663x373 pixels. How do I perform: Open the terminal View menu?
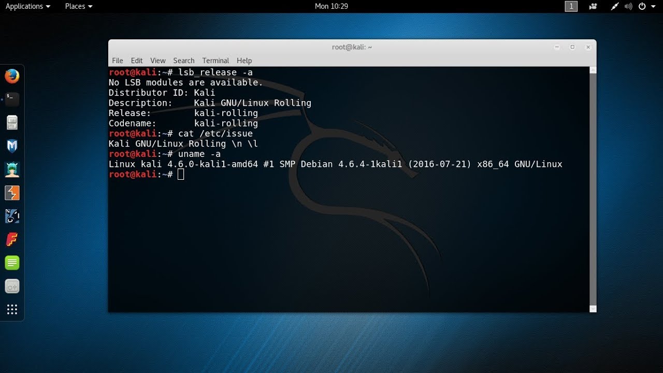158,61
